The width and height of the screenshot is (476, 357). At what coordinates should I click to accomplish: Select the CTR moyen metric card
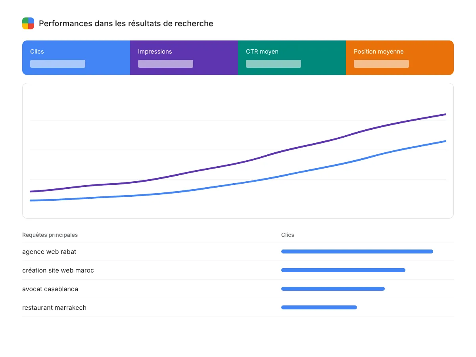(x=292, y=58)
